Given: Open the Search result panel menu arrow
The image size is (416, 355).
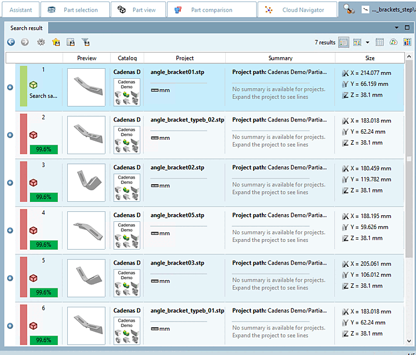Looking at the screenshot, I should click(397, 27).
